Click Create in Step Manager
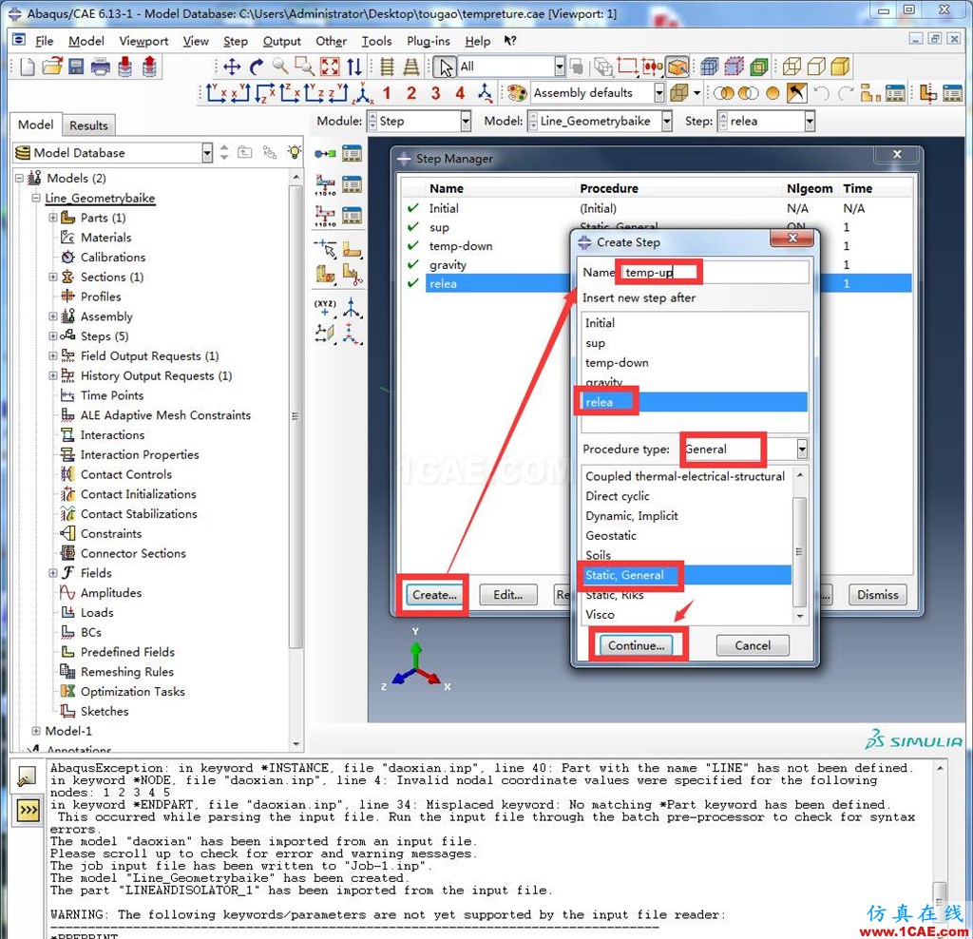The width and height of the screenshot is (973, 939). pos(434,595)
